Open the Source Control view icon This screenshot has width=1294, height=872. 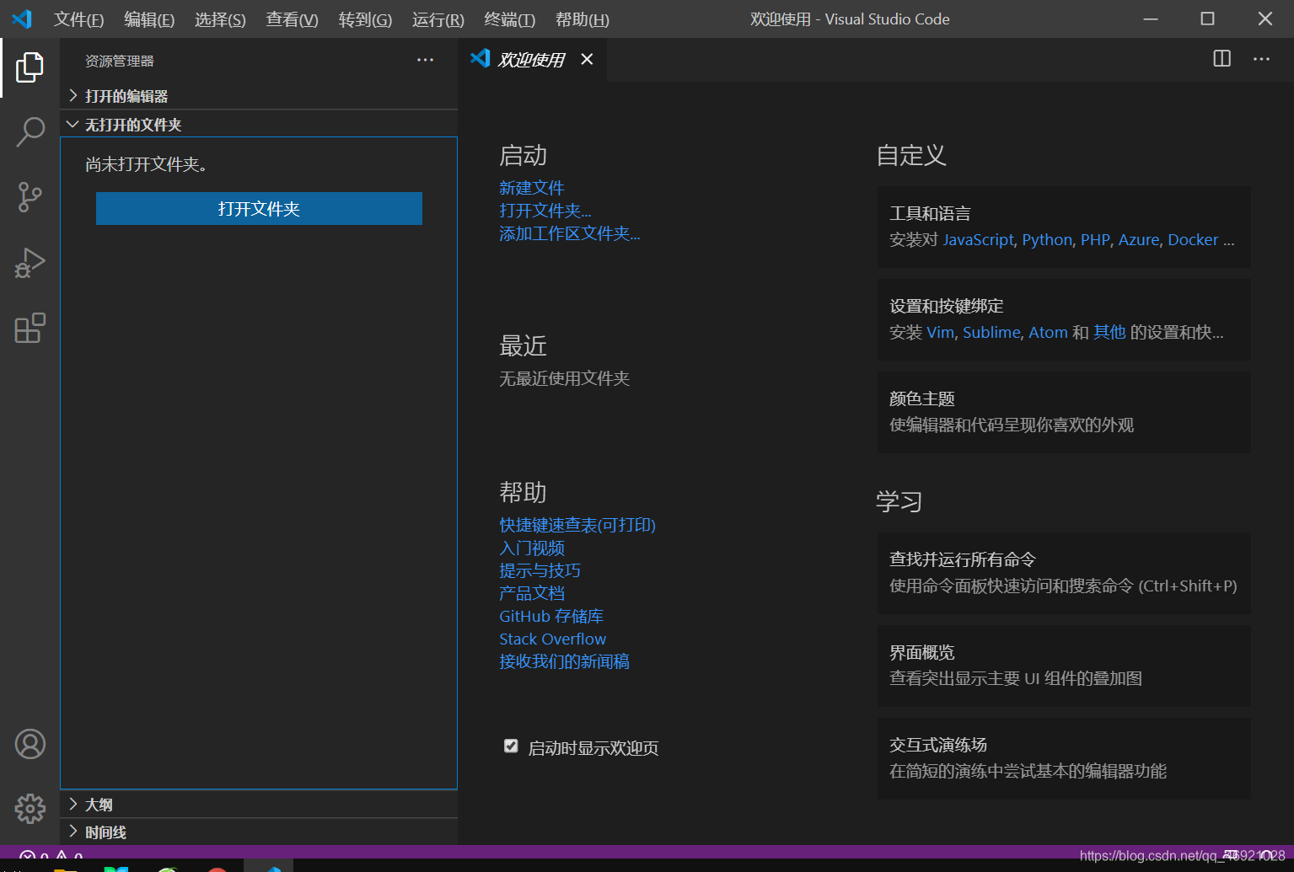30,197
